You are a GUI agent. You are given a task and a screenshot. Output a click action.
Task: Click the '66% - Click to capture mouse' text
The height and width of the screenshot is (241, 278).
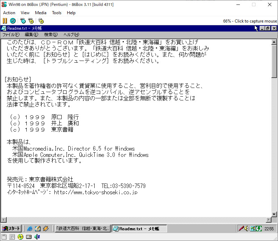pyautogui.click(x=250, y=21)
